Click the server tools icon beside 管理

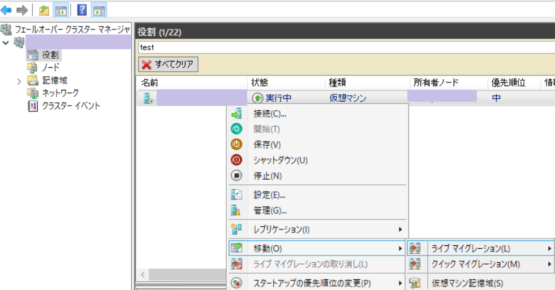click(x=236, y=210)
